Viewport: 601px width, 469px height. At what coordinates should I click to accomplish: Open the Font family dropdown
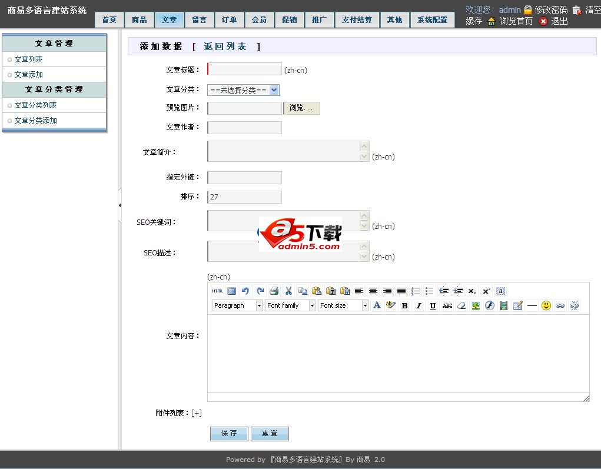click(290, 306)
